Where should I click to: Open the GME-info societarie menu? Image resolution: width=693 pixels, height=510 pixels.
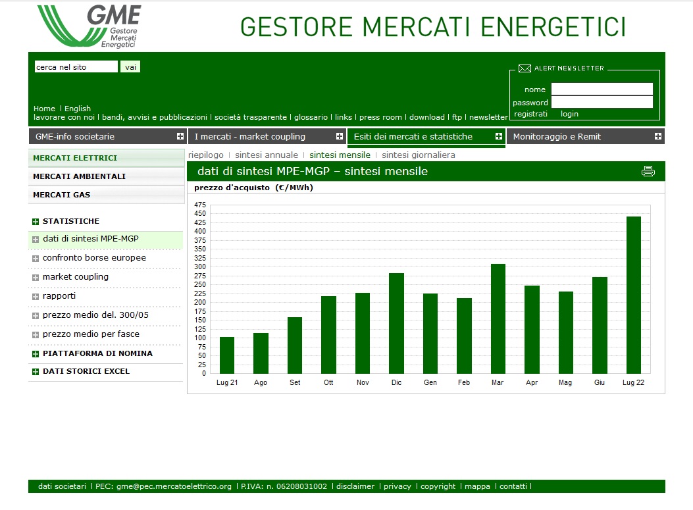click(x=107, y=137)
